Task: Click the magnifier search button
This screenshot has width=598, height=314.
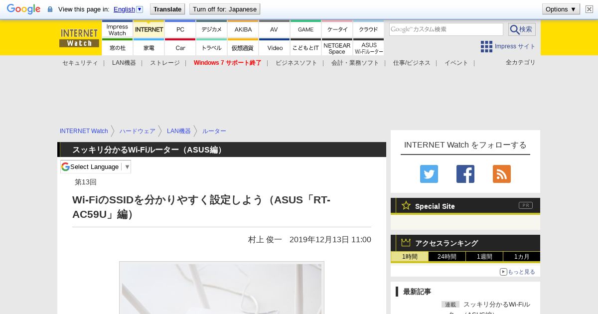Action: pos(522,29)
